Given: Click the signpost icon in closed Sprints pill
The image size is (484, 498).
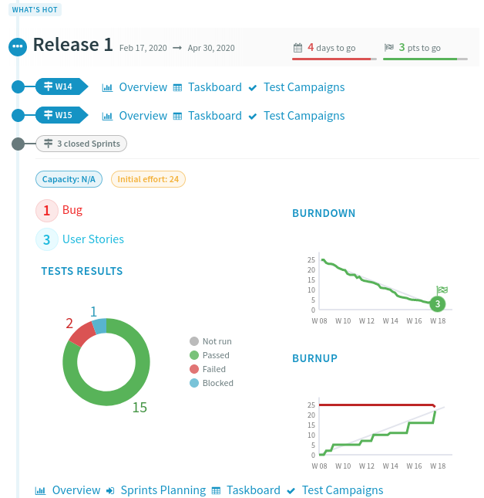Looking at the screenshot, I should click(49, 144).
